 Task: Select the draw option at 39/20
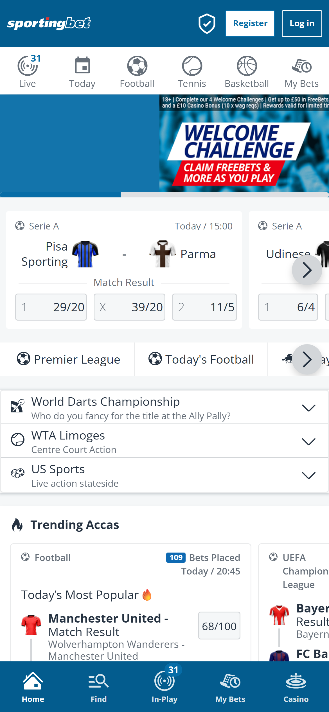point(129,307)
